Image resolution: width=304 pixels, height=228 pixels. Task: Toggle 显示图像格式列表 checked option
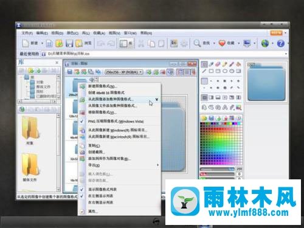click(x=119, y=189)
